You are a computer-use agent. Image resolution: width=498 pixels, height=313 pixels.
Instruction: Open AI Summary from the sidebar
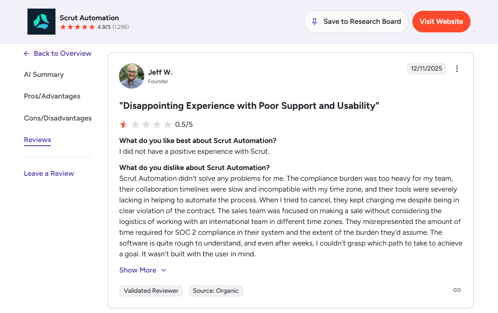44,75
